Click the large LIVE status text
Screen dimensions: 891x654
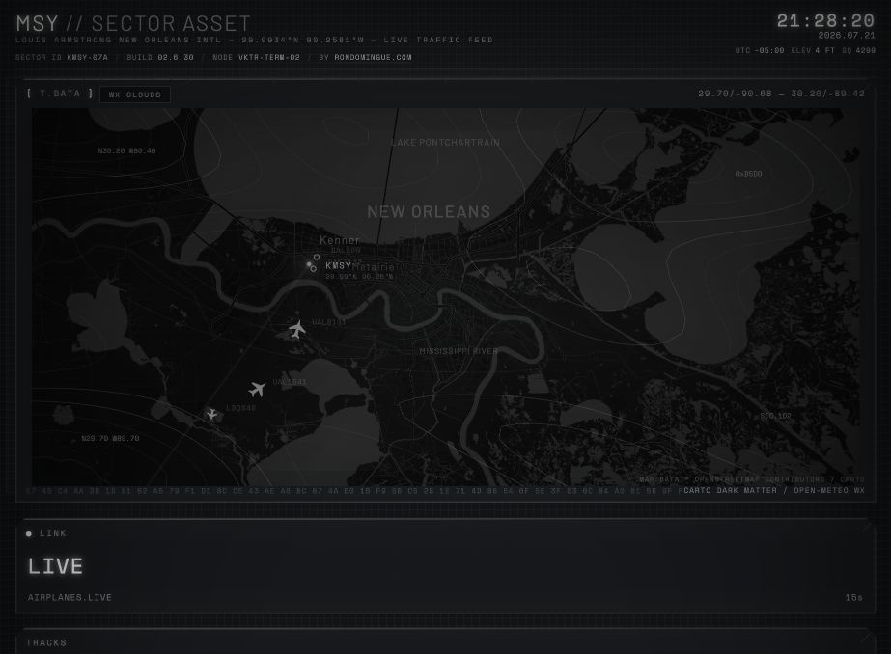pos(56,566)
